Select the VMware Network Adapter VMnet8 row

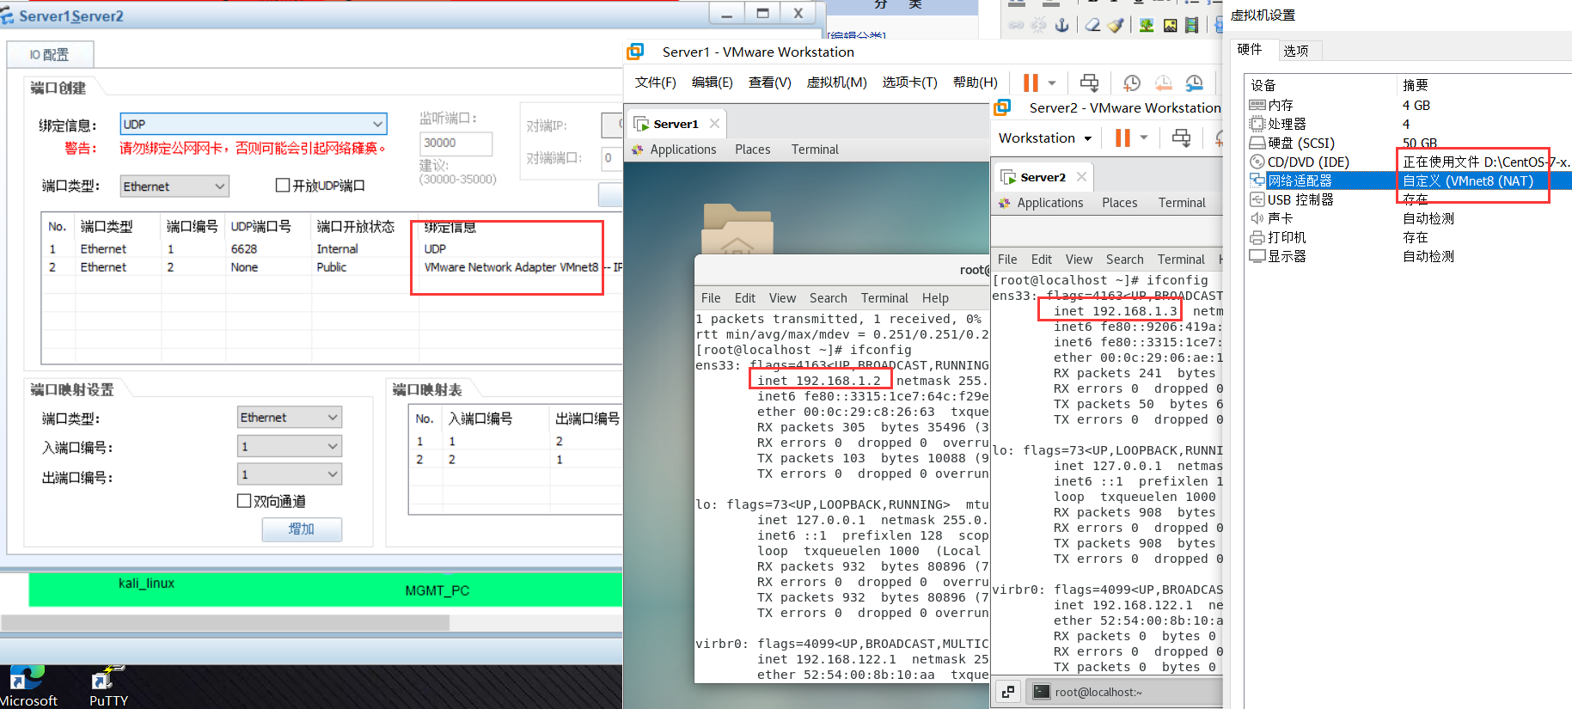[333, 267]
